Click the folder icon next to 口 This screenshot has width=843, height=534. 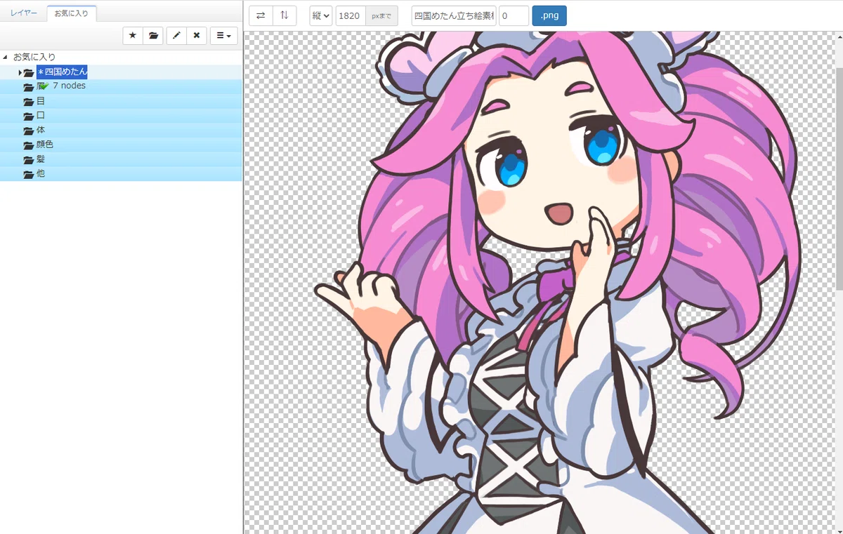click(x=29, y=116)
